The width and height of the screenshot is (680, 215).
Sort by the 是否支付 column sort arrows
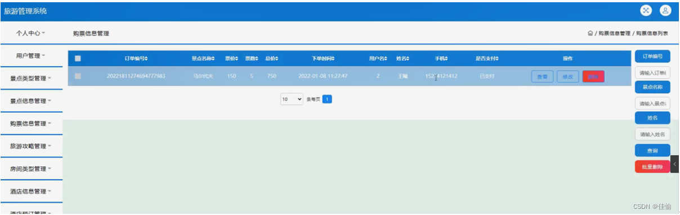[x=497, y=58]
